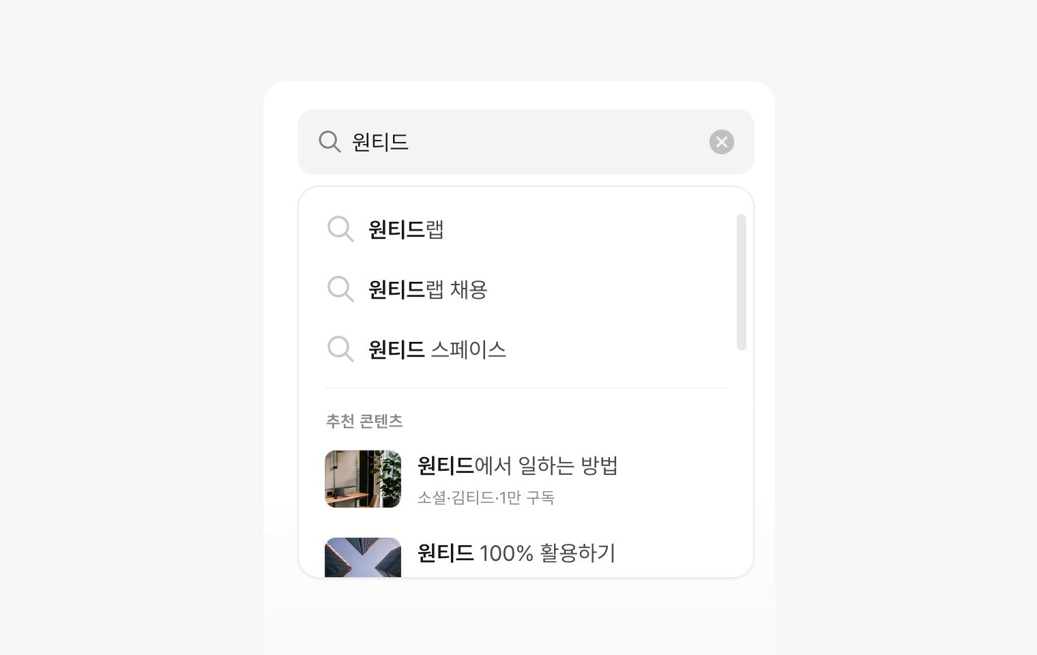Open the skyscraper thumbnail for 원티드 100% 활용하기
Image resolution: width=1037 pixels, height=655 pixels.
point(363,557)
